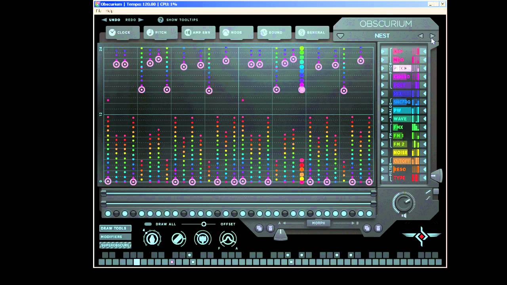Click the Redo arrow
507x285 pixels.
point(141,20)
